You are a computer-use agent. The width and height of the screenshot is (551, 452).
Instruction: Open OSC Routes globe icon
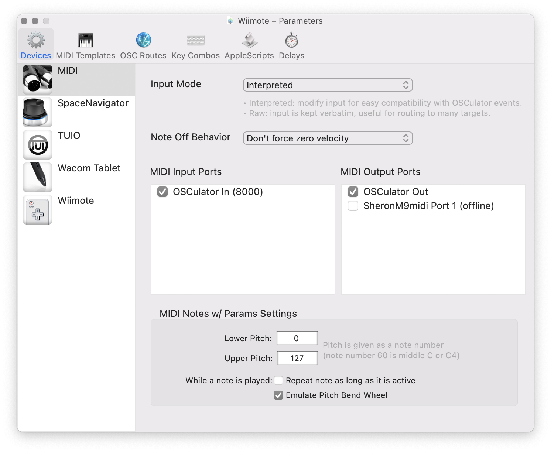143,40
